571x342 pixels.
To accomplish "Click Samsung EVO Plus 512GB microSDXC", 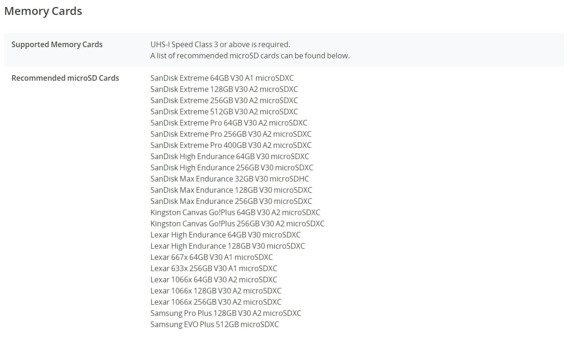I will (x=215, y=324).
